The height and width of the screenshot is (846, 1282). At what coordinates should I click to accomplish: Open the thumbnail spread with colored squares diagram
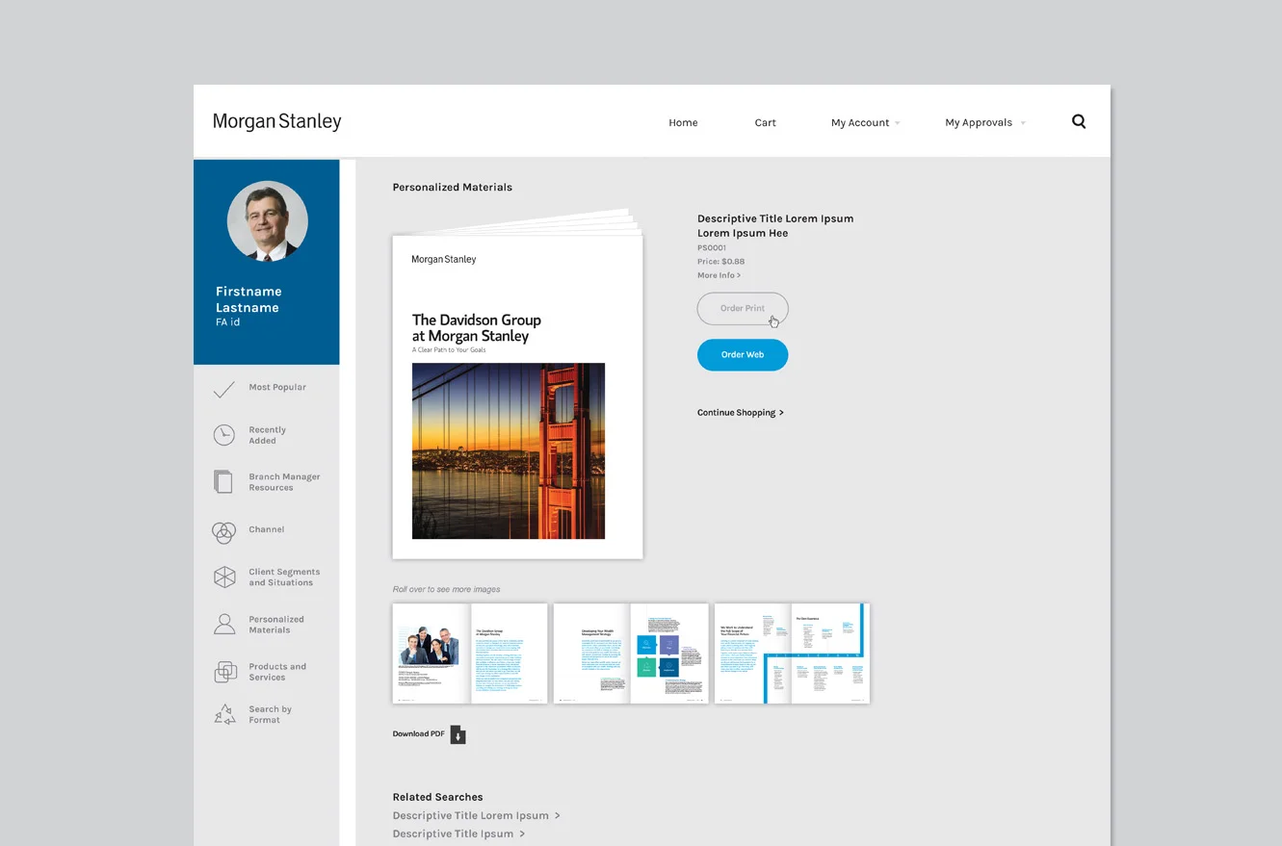[631, 654]
